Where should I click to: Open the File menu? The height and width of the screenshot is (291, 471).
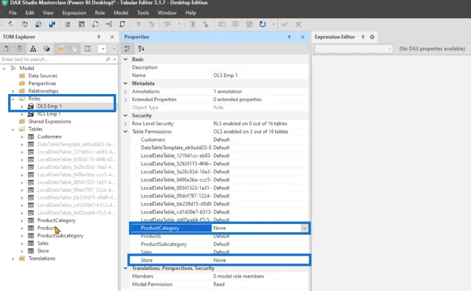point(13,13)
